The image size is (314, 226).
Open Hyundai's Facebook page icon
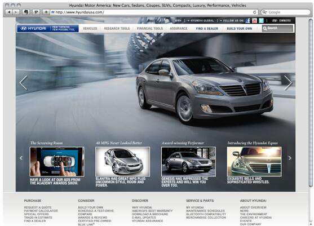248,20
